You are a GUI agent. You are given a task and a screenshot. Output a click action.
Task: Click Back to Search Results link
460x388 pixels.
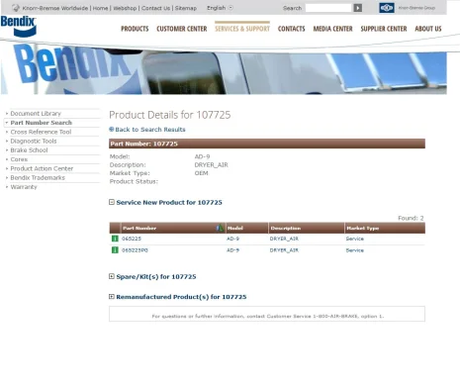(150, 130)
